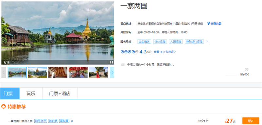Expand ticket details double chevron

point(72,121)
